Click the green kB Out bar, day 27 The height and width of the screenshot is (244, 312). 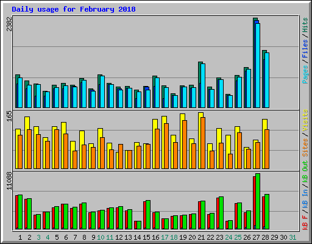tap(258, 201)
